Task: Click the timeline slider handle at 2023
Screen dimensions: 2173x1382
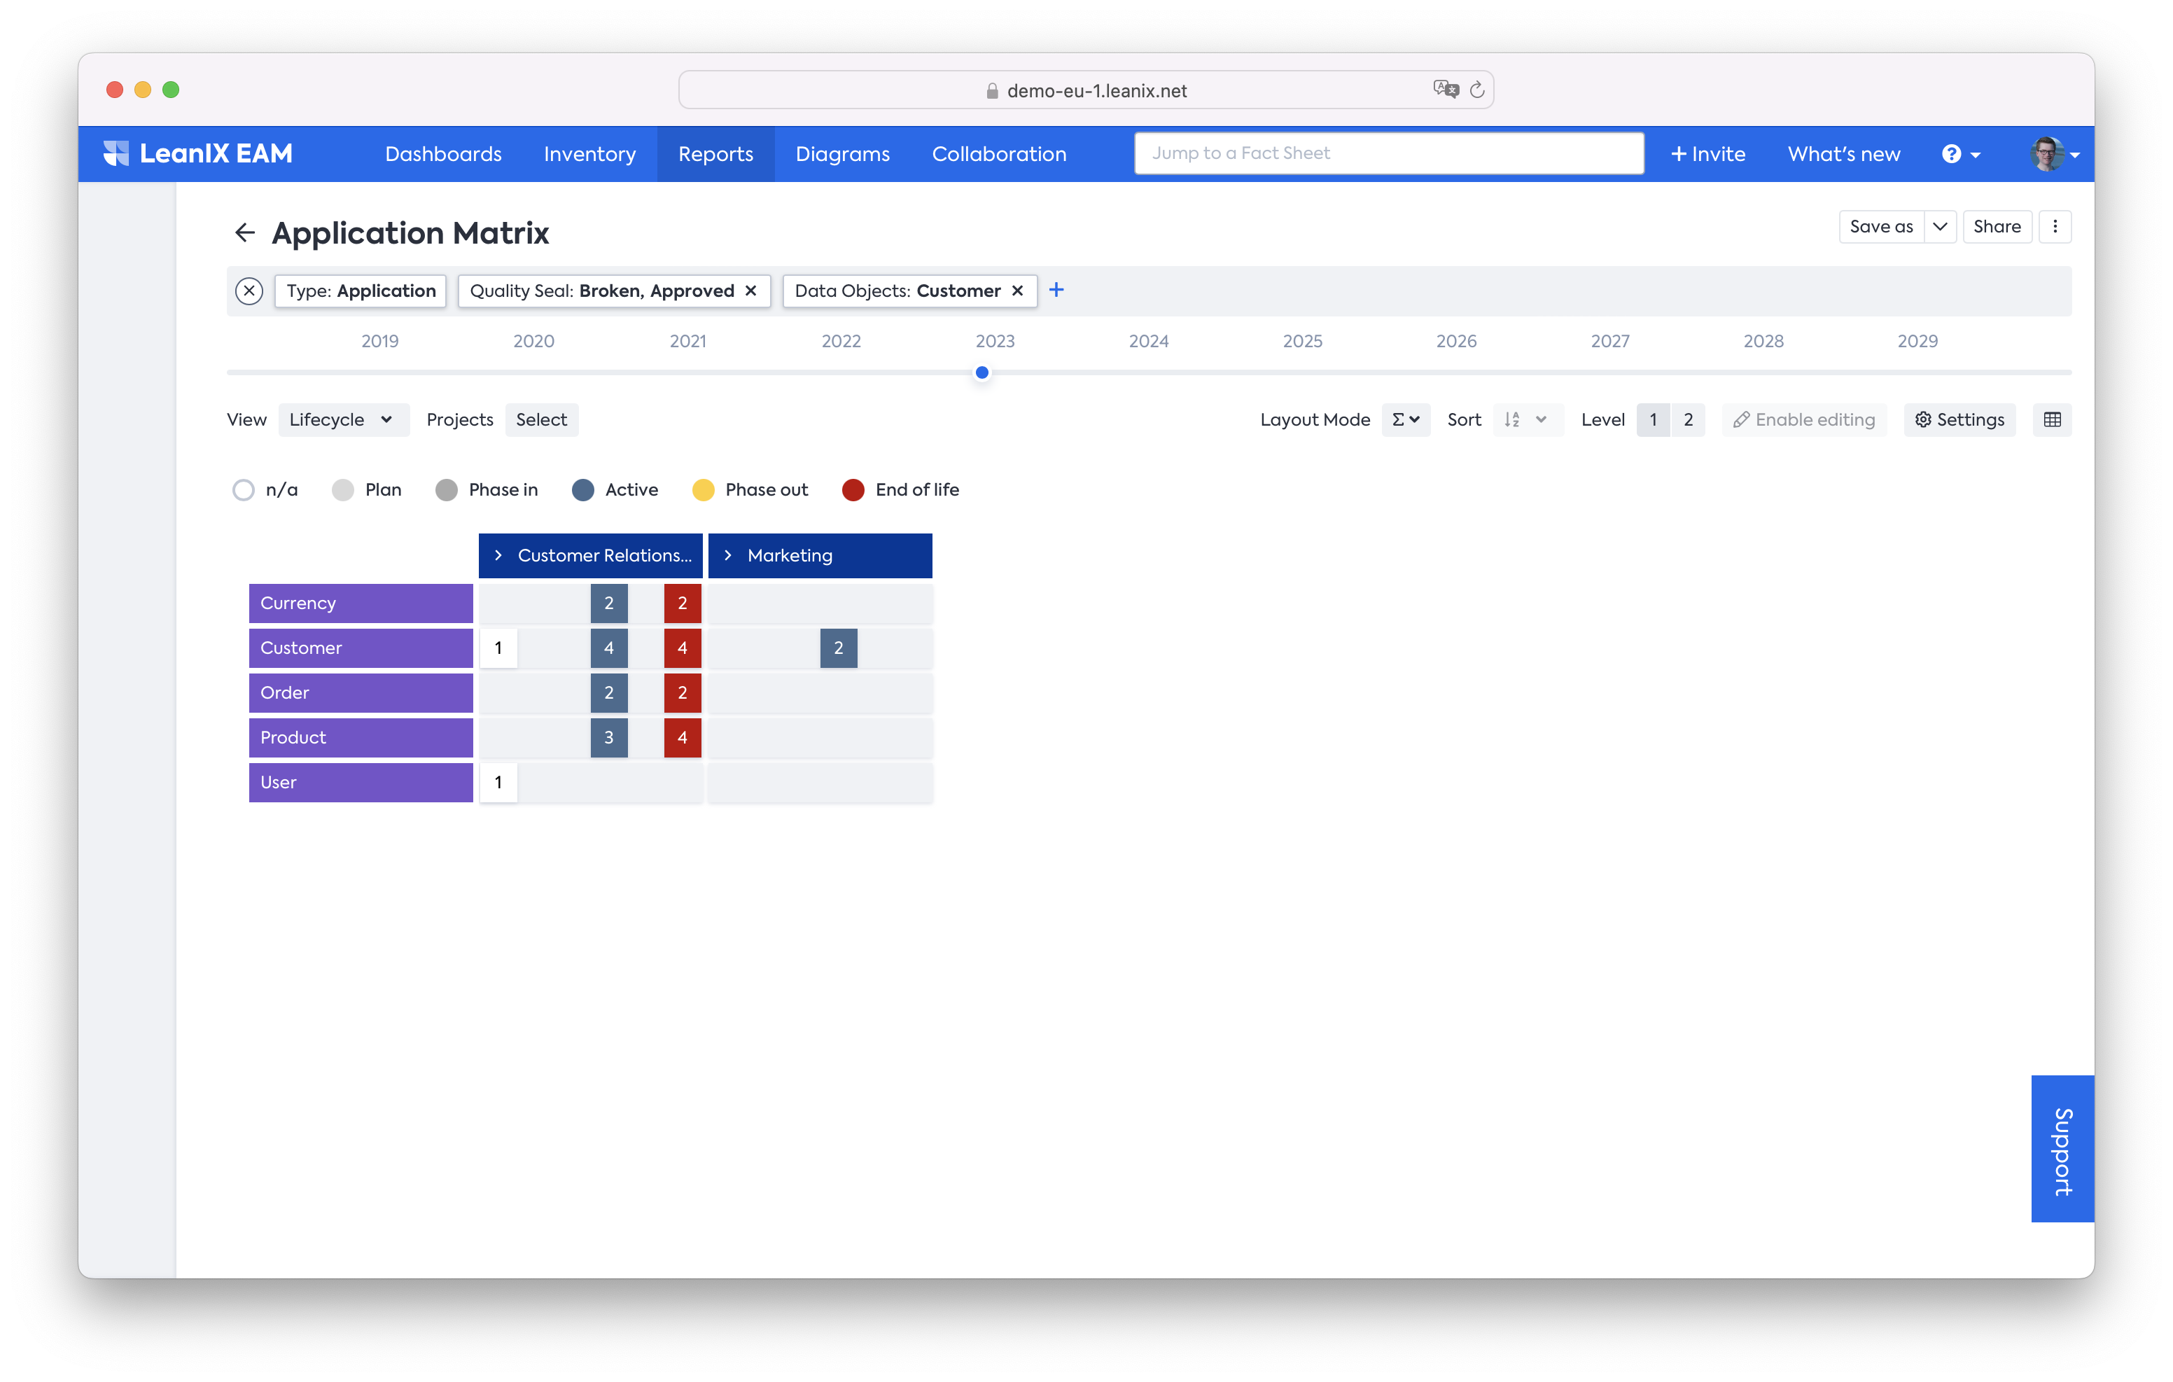Action: click(981, 373)
